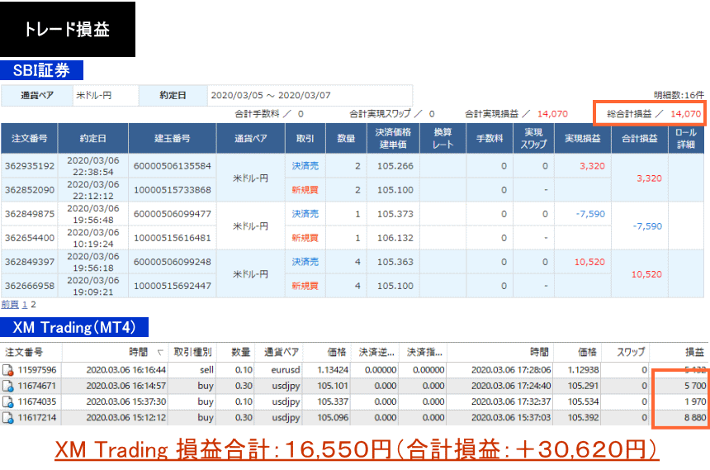Click the order icon for trade 11597596

[x=7, y=369]
